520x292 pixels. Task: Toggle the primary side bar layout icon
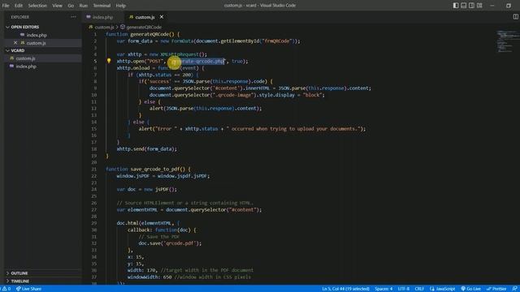pos(456,6)
